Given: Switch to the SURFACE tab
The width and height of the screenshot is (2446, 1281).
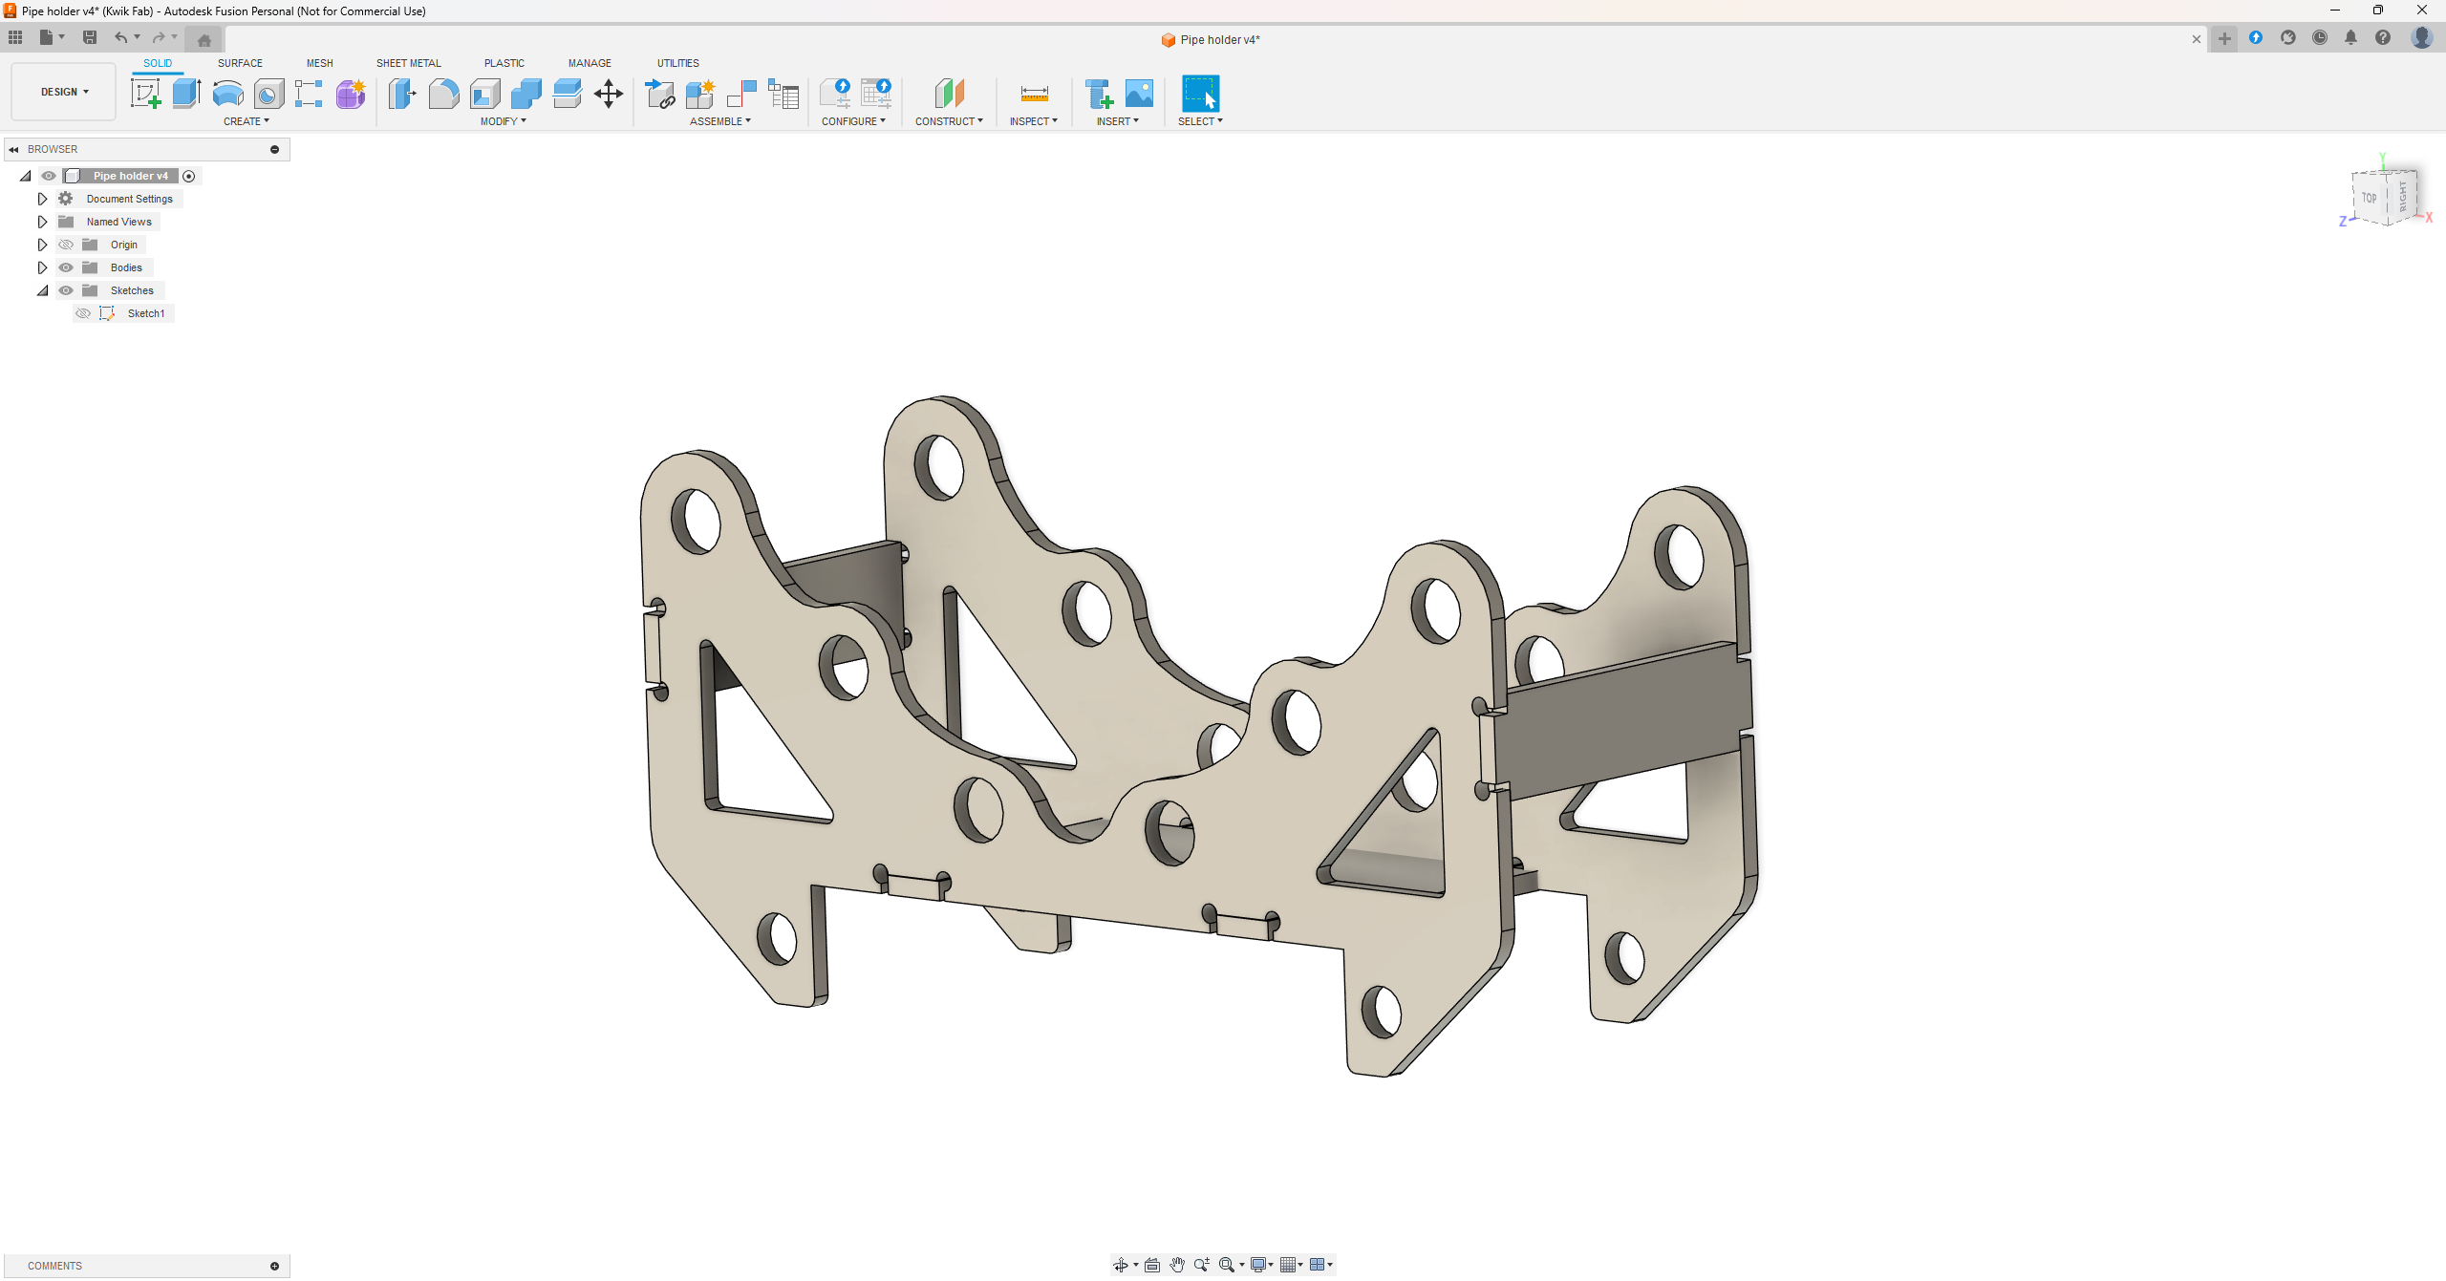Looking at the screenshot, I should coord(240,63).
